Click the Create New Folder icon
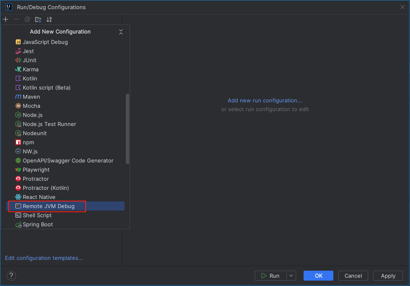Screen dimensions: 410x286 [x=38, y=19]
